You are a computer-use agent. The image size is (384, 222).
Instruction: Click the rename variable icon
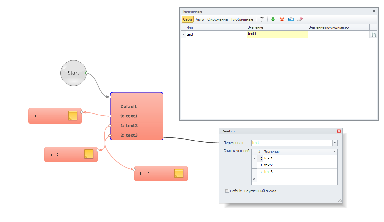pyautogui.click(x=291, y=19)
